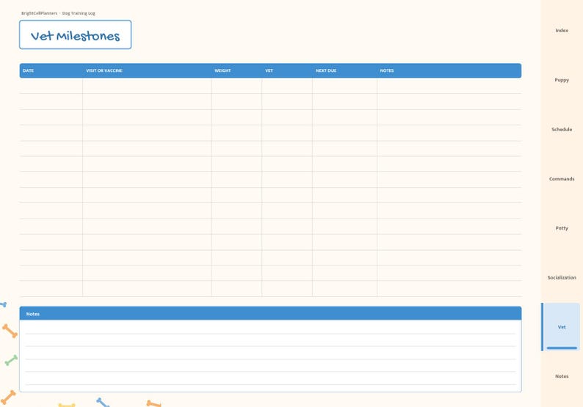The width and height of the screenshot is (583, 407).
Task: Go to the Schedule tab
Action: (562, 129)
